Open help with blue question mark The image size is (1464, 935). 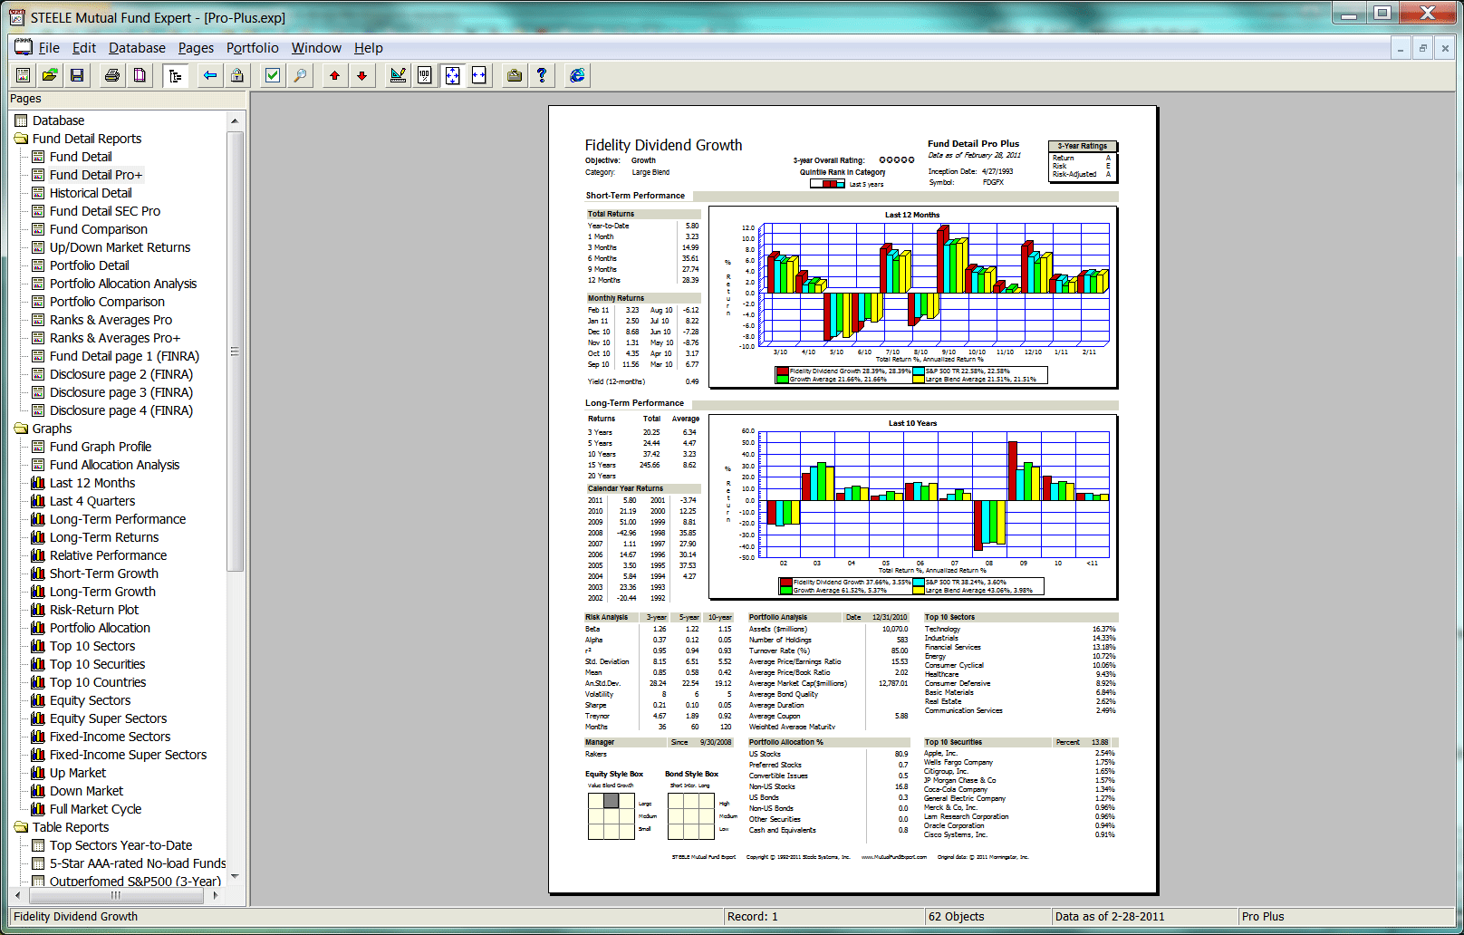pyautogui.click(x=542, y=75)
